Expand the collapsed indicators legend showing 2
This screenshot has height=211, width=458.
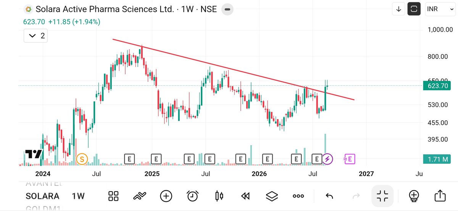pyautogui.click(x=36, y=36)
